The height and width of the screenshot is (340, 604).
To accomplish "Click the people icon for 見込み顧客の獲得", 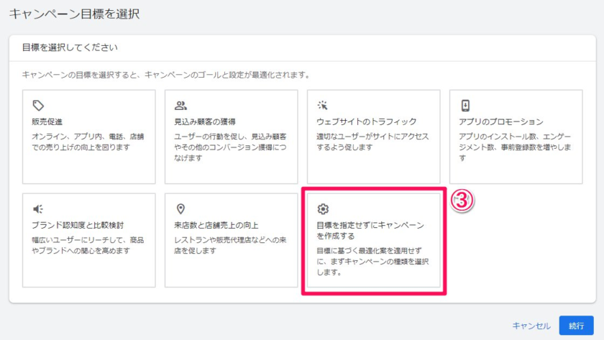I will point(181,106).
